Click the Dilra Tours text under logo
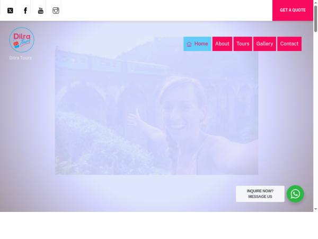Screen dimensions: 318x239 pyautogui.click(x=21, y=58)
